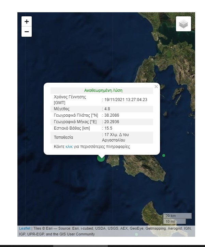The width and height of the screenshot is (205, 247).
Task: Click the origin time value 19/11/2021
Action: tap(126, 100)
